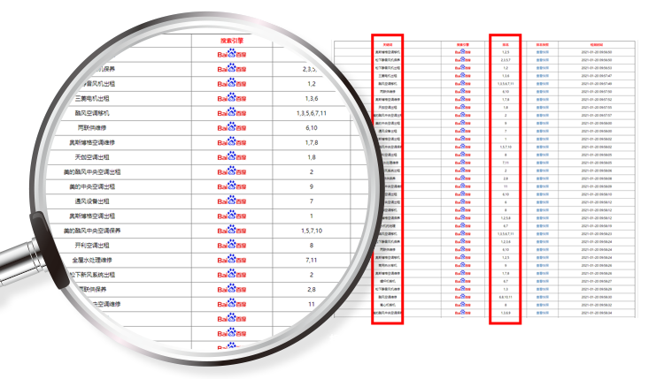Select magnified ranking value 6,10

coord(312,127)
